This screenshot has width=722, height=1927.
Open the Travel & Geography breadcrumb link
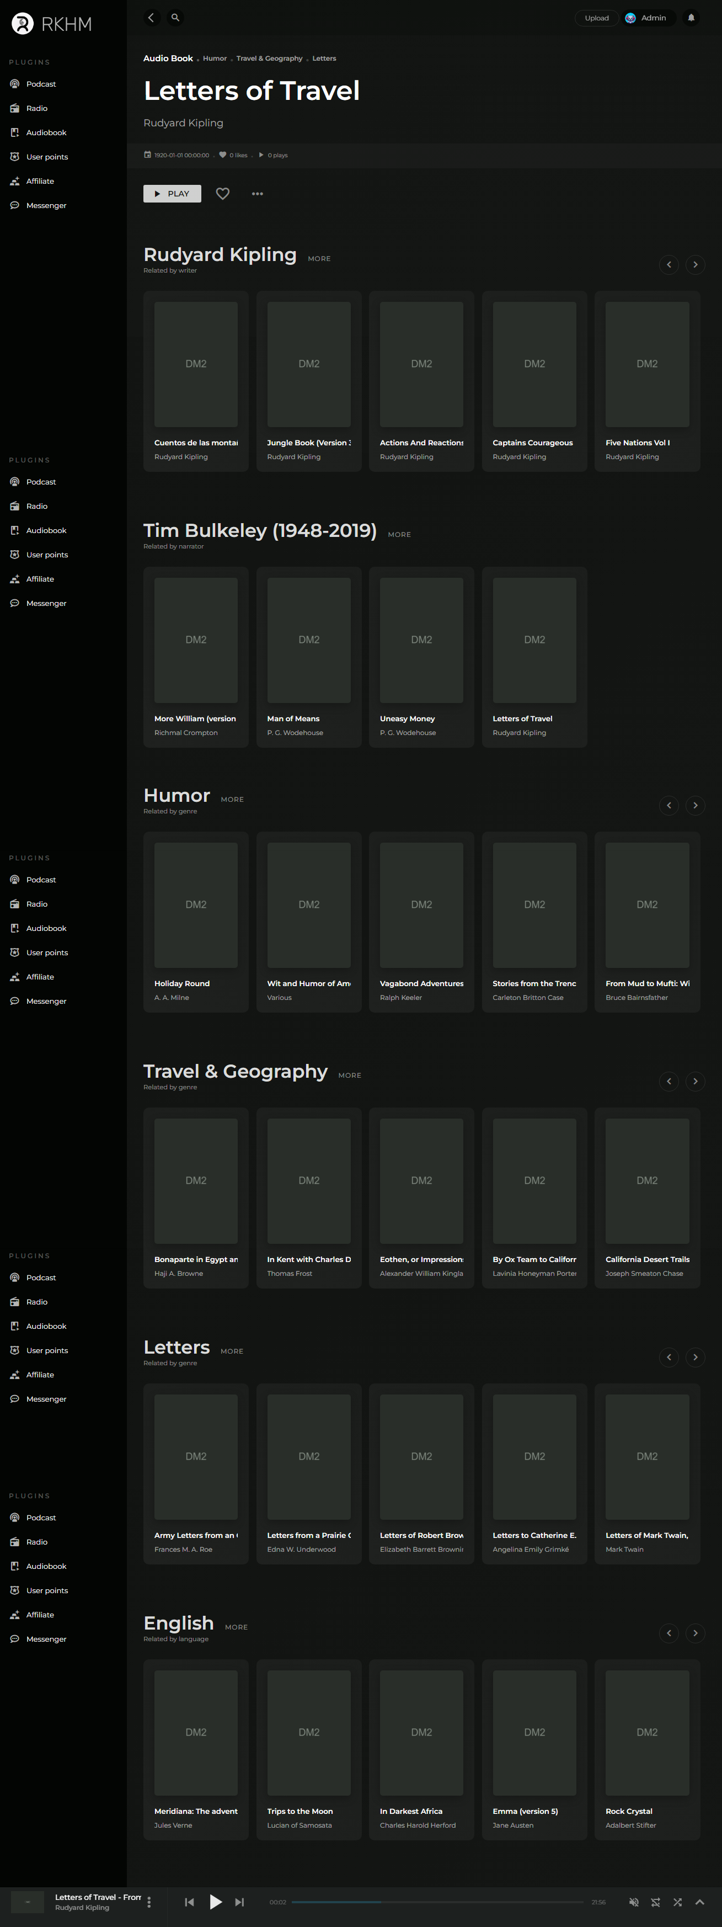coord(269,58)
